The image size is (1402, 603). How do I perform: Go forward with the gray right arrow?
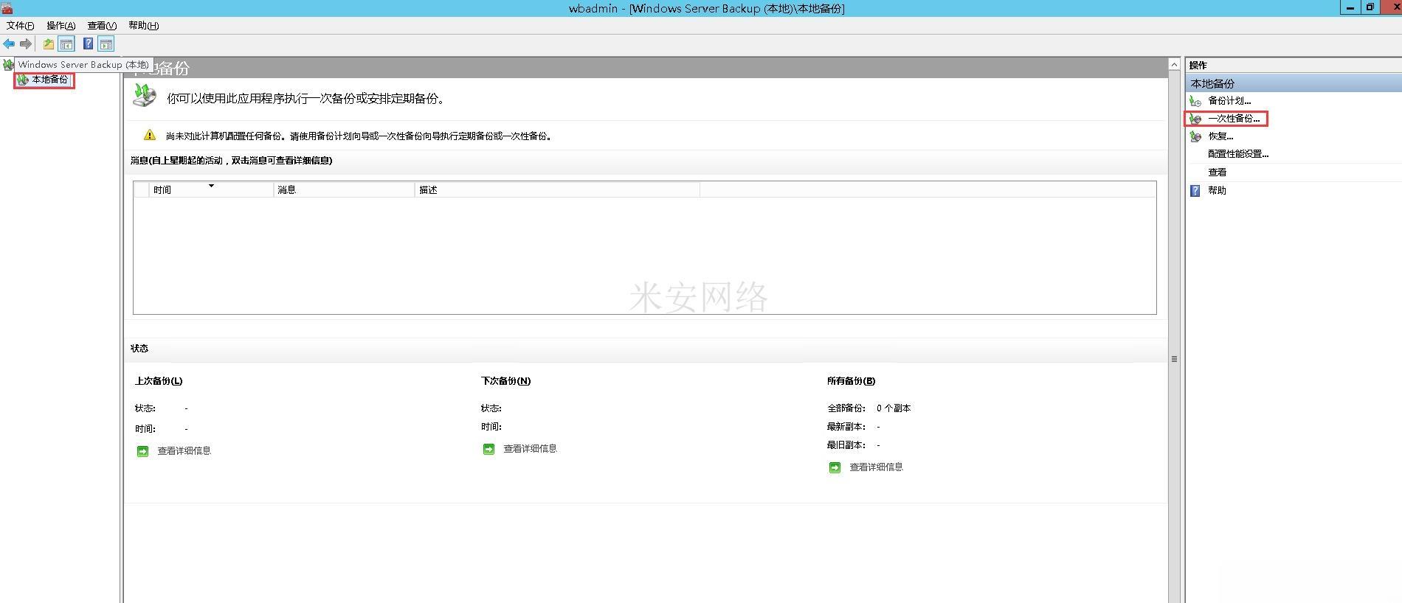(26, 44)
